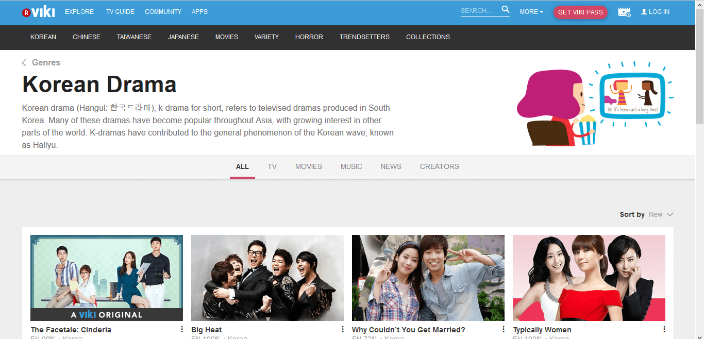Click the back chevron next to Genres
Screen dimensions: 704x339
pyautogui.click(x=24, y=62)
